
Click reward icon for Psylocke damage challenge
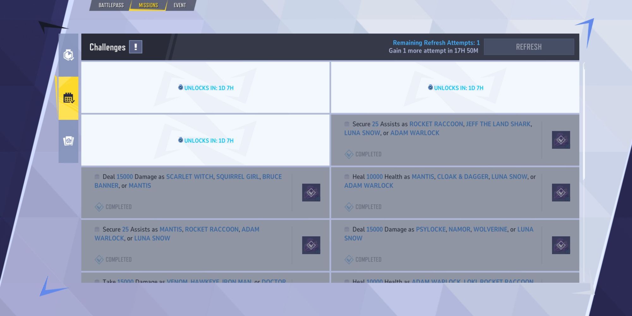561,245
